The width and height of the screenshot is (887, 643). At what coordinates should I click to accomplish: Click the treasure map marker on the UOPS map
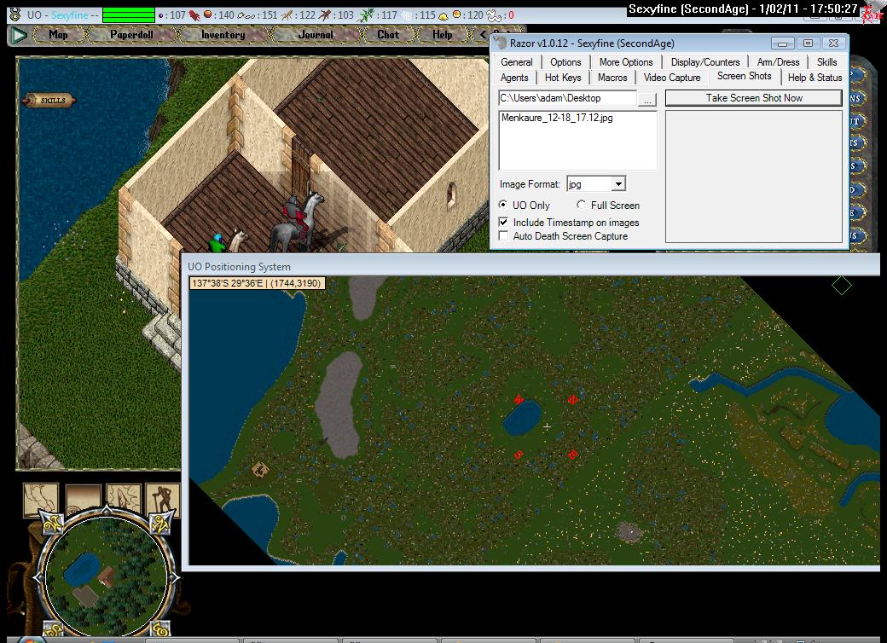coord(258,468)
